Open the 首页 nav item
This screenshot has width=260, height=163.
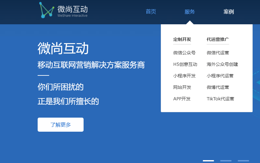(151, 12)
